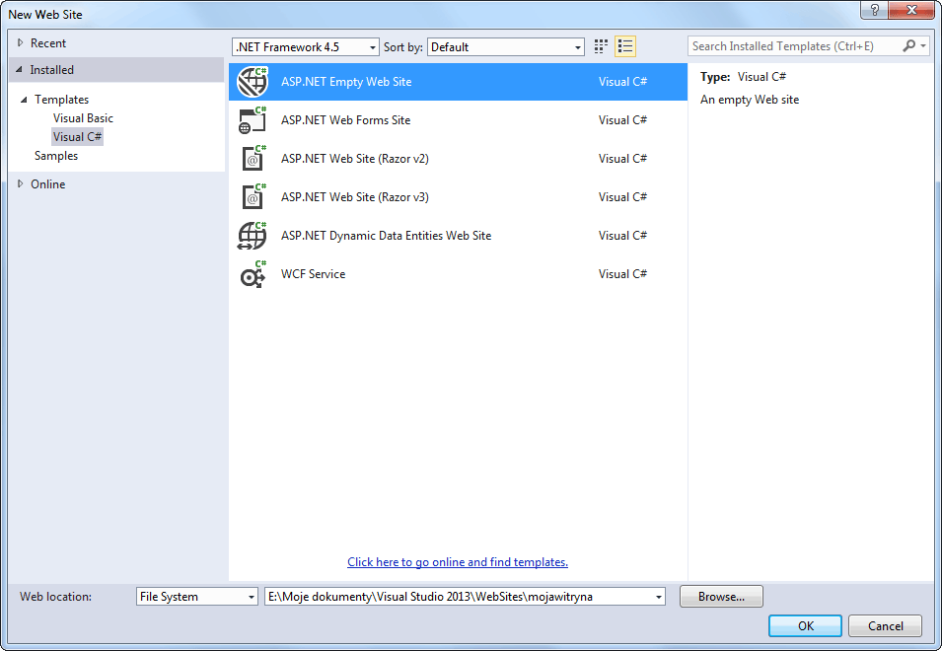Click the WCF Service gear icon
The width and height of the screenshot is (942, 651).
click(253, 274)
